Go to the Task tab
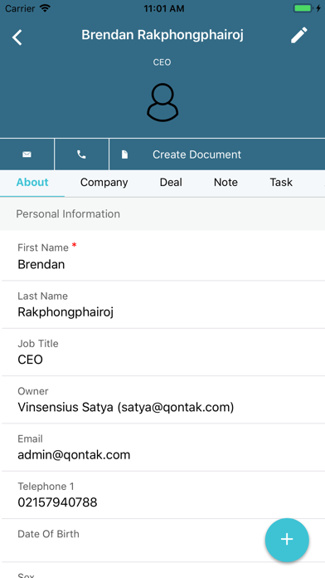Image resolution: width=325 pixels, height=578 pixels. coord(281,183)
